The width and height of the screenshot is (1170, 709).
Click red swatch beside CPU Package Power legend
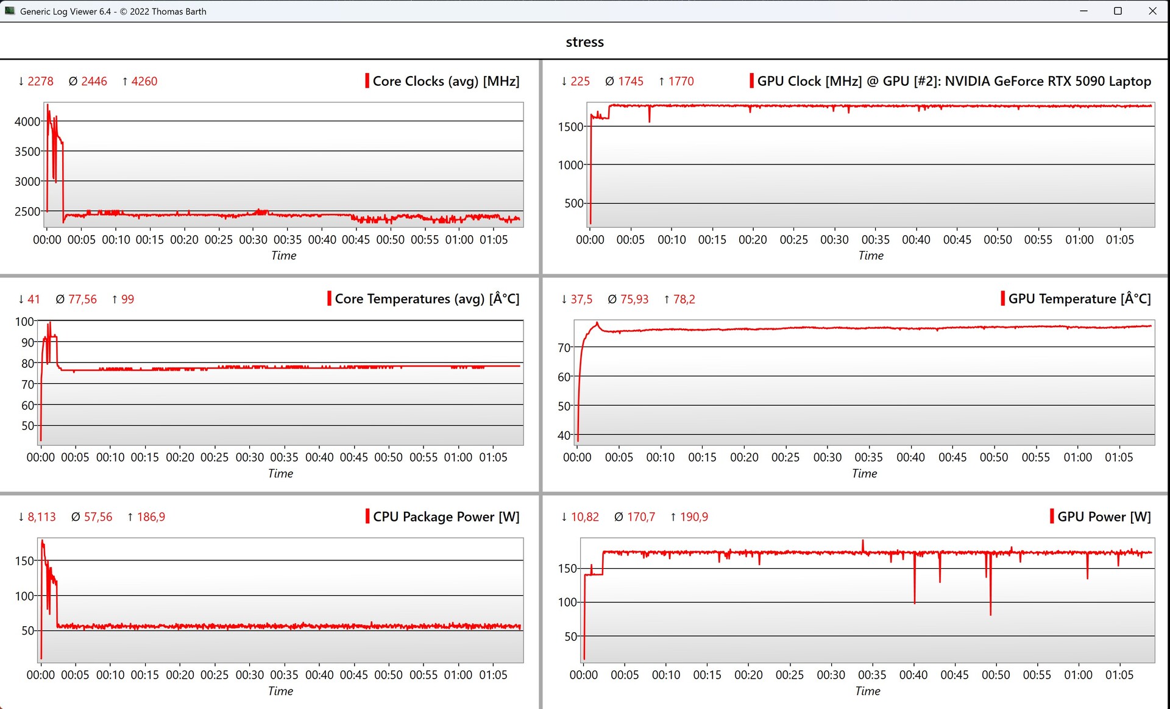coord(367,516)
